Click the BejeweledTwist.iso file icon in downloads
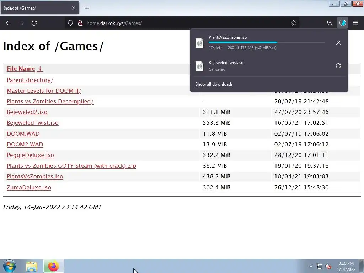The image size is (364, 273). 199,66
